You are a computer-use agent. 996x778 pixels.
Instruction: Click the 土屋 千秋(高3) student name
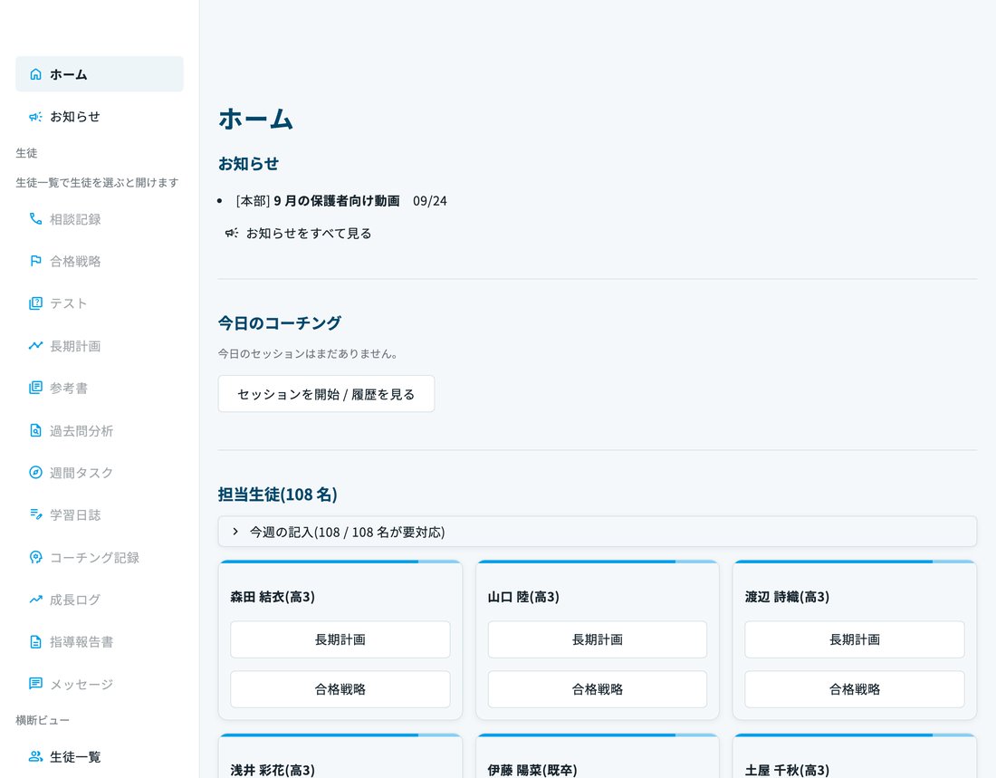point(787,771)
